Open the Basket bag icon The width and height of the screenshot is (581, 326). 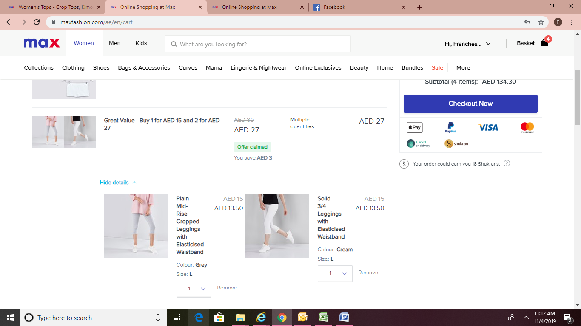[544, 43]
